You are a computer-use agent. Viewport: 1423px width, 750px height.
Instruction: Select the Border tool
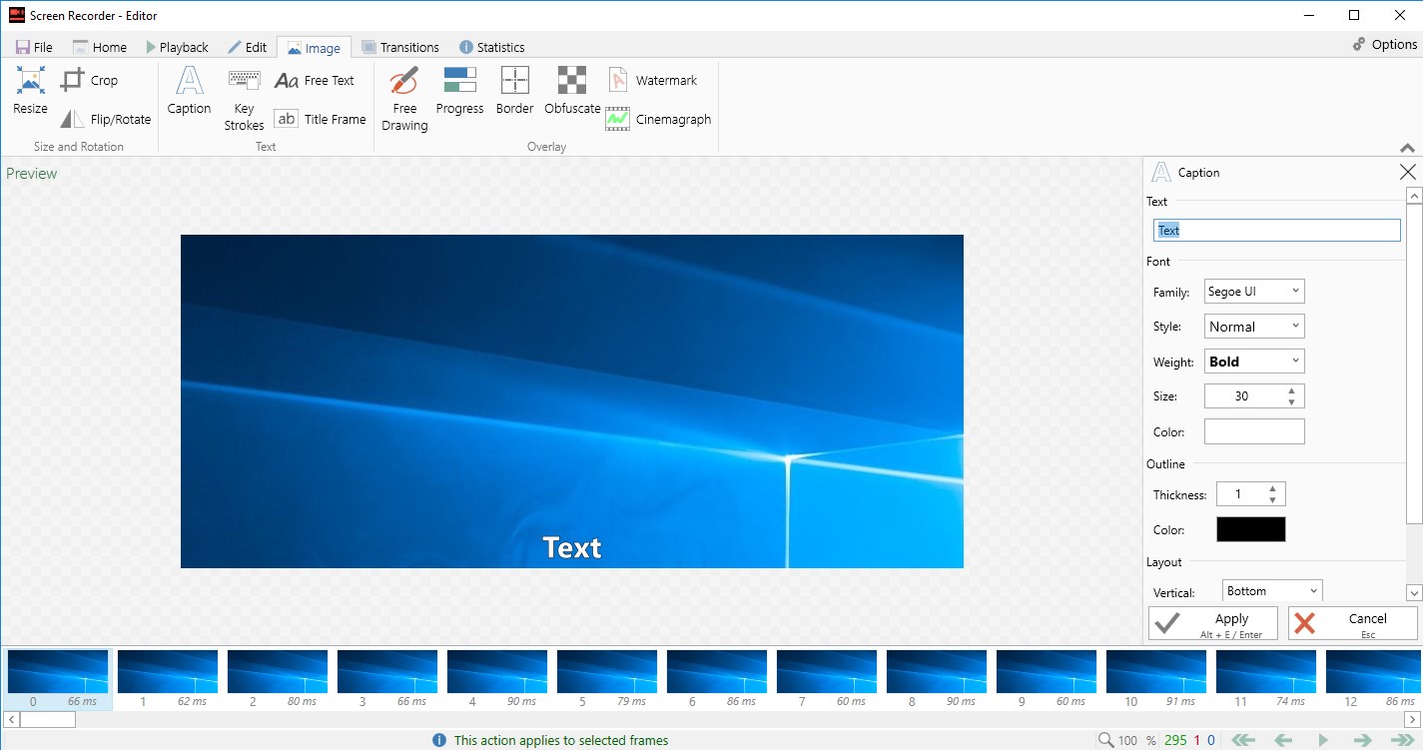point(514,91)
